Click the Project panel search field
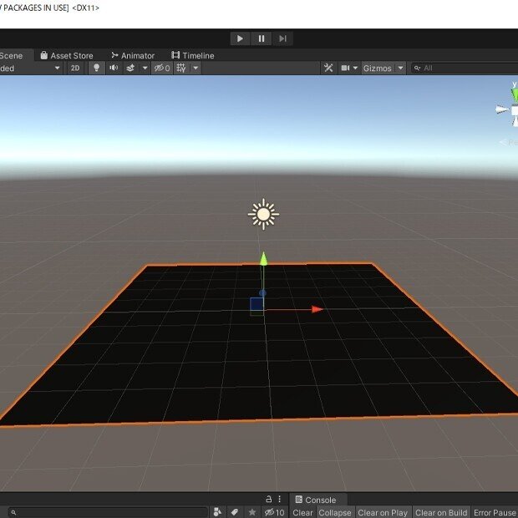Screen dimensions: 518x518 click(109, 512)
